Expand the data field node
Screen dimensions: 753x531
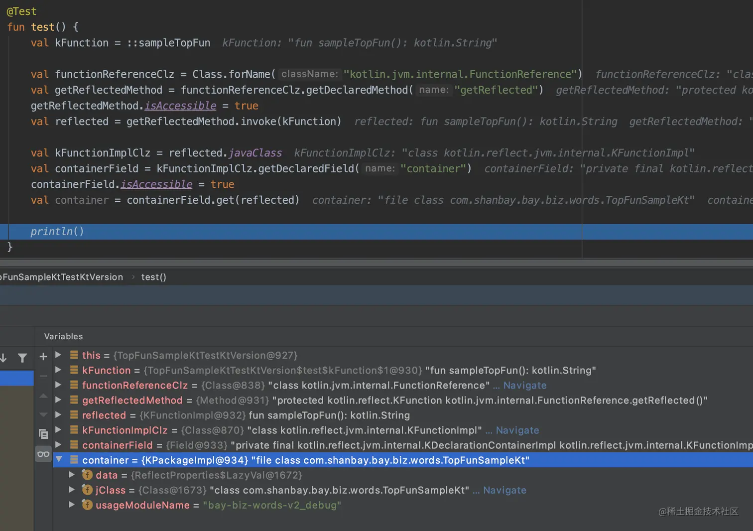(x=72, y=475)
